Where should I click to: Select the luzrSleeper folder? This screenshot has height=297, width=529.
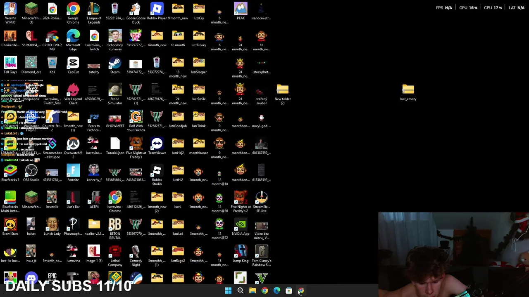tap(198, 65)
